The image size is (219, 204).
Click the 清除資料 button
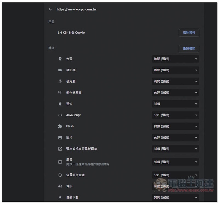189,33
